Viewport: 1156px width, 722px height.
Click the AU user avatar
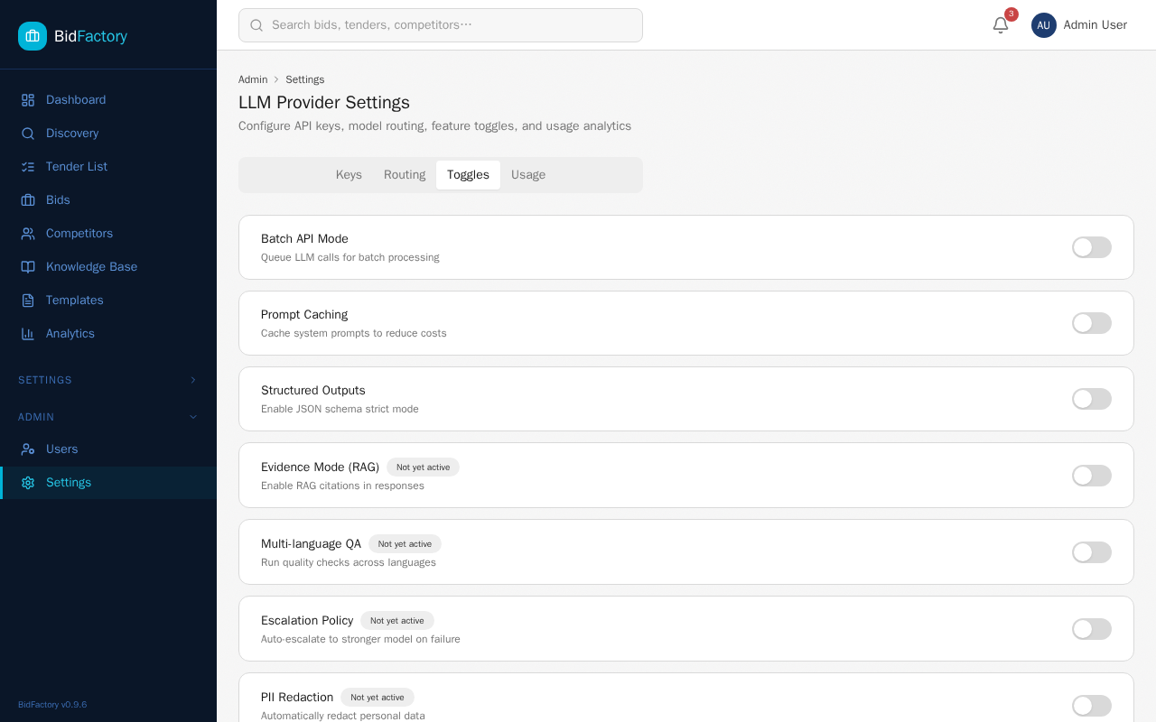[1044, 25]
